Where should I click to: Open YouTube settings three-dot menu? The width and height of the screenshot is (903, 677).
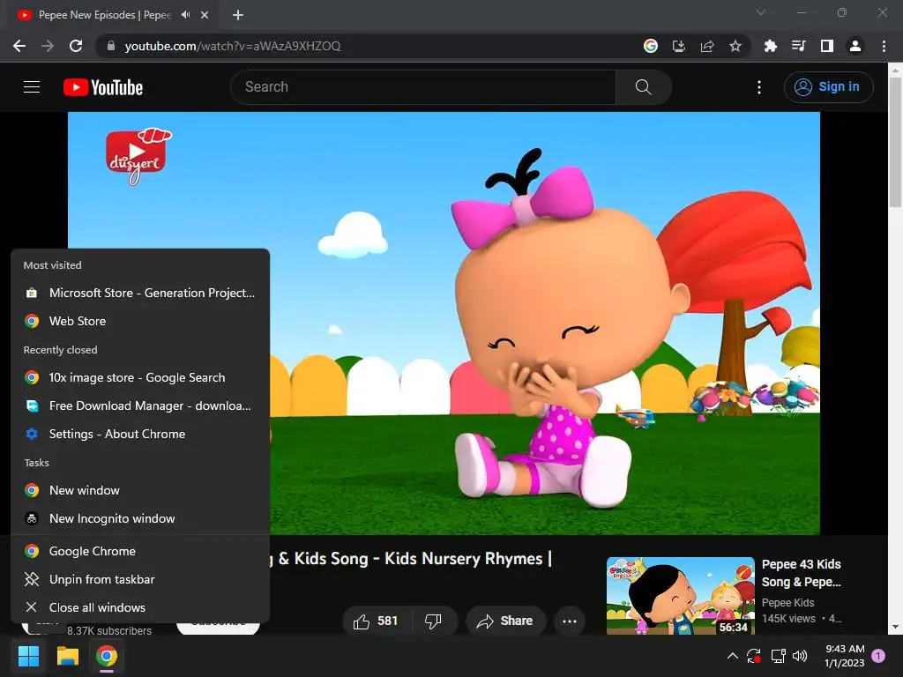[759, 87]
